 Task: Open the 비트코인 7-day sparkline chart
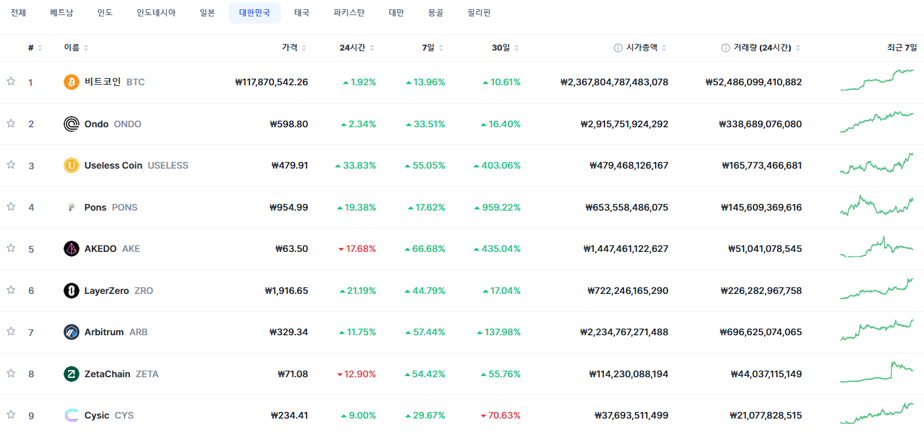pyautogui.click(x=877, y=80)
